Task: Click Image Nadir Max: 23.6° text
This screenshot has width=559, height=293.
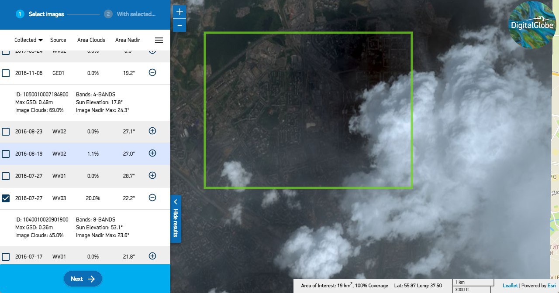Action: point(103,235)
